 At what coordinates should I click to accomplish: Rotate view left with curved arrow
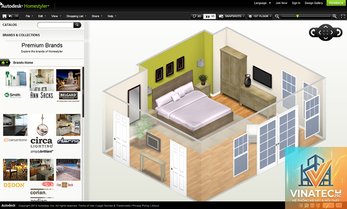[313, 33]
